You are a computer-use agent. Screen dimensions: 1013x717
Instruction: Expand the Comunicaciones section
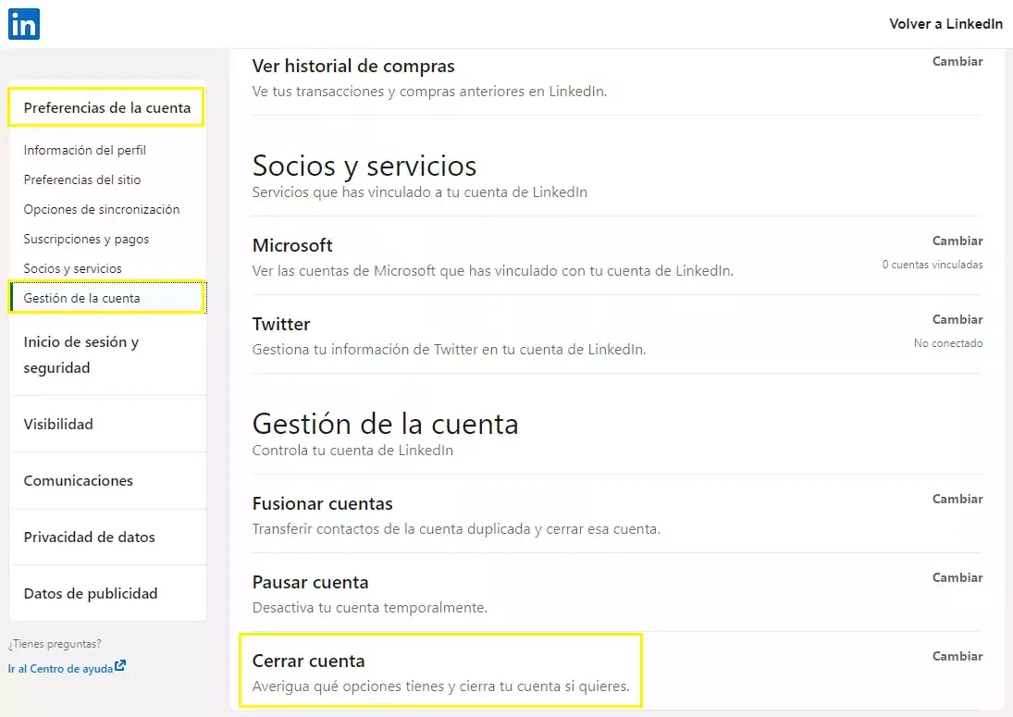tap(78, 480)
